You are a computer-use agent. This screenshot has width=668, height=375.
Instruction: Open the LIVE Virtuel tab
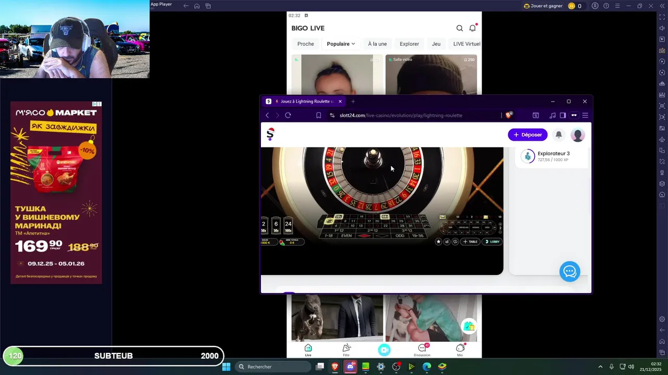tap(467, 44)
